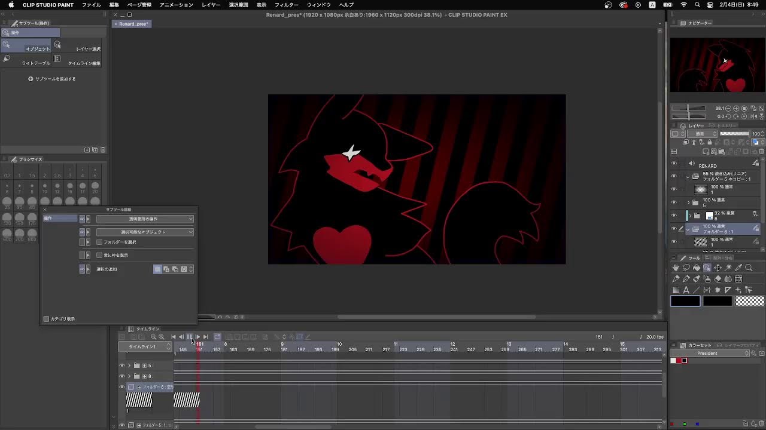This screenshot has height=430, width=766.
Task: Toggle カテゴリ表示 checkbox
Action: tap(46, 319)
